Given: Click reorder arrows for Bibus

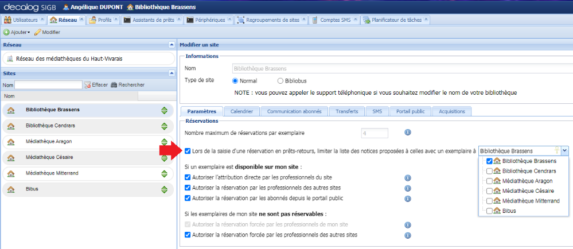Looking at the screenshot, I should click(164, 189).
